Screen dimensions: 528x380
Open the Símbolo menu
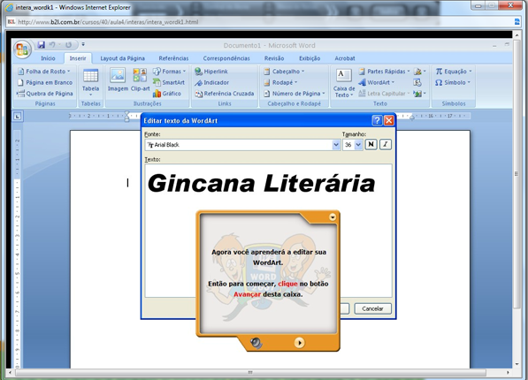[453, 82]
